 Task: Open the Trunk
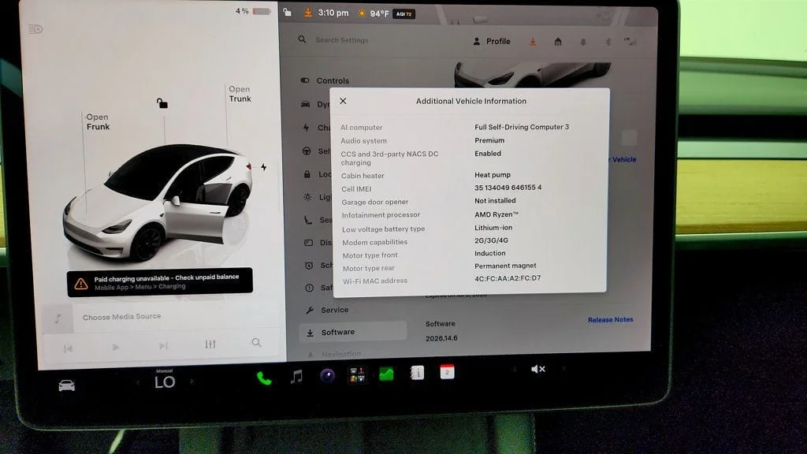pyautogui.click(x=240, y=94)
